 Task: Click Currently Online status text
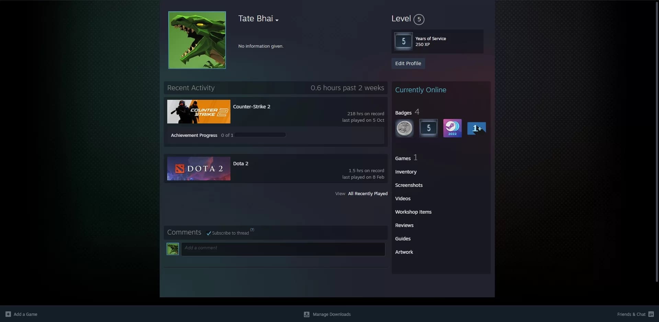[x=421, y=90]
